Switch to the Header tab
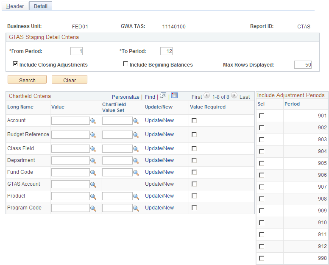329x265 pixels. (15, 6)
